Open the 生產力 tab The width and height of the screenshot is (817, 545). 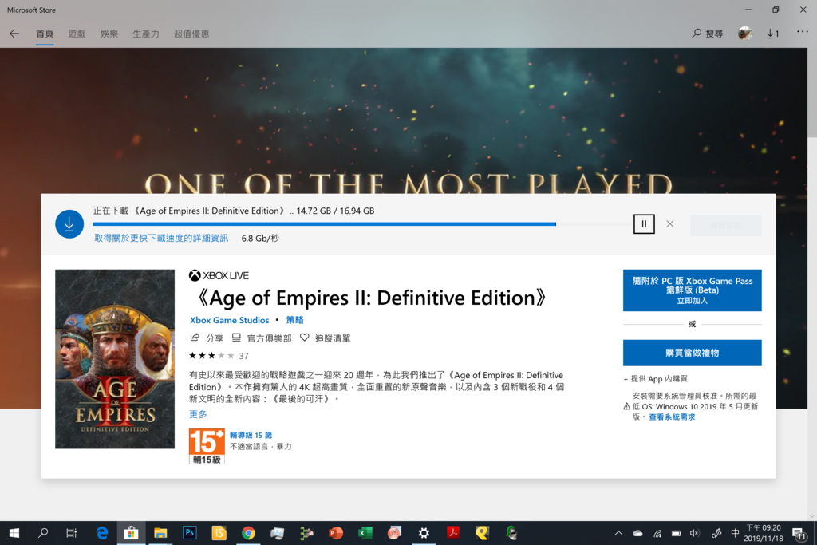click(x=146, y=34)
